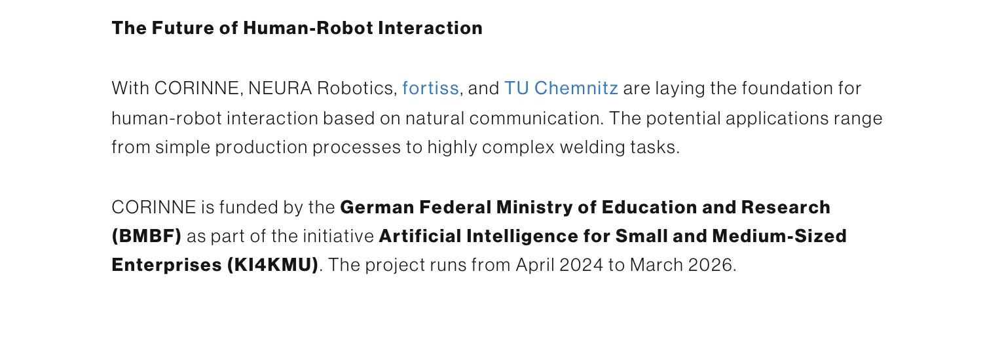Click the bold "Enterprises (KI4KMU)" text
1004x354 pixels.
215,265
